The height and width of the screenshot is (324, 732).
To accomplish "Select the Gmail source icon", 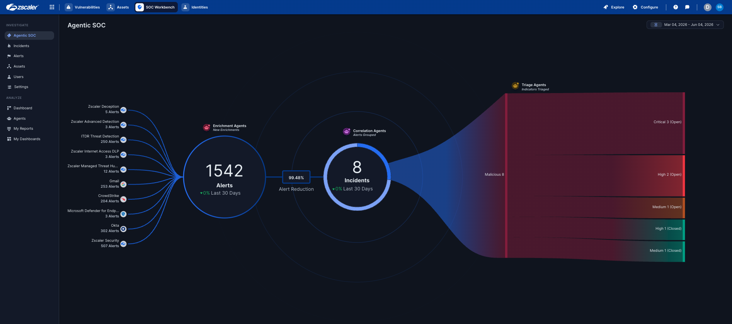I will [x=123, y=184].
